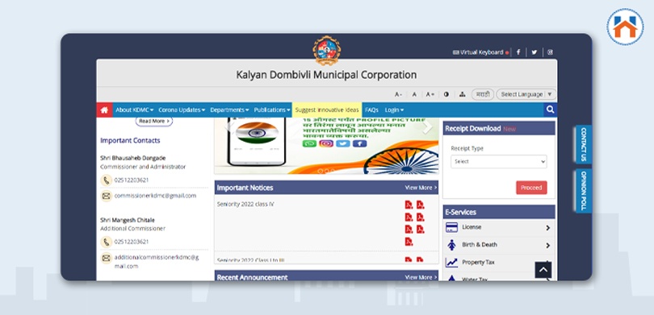Click the Birth & Death person icon
This screenshot has width=654, height=315.
tap(451, 245)
